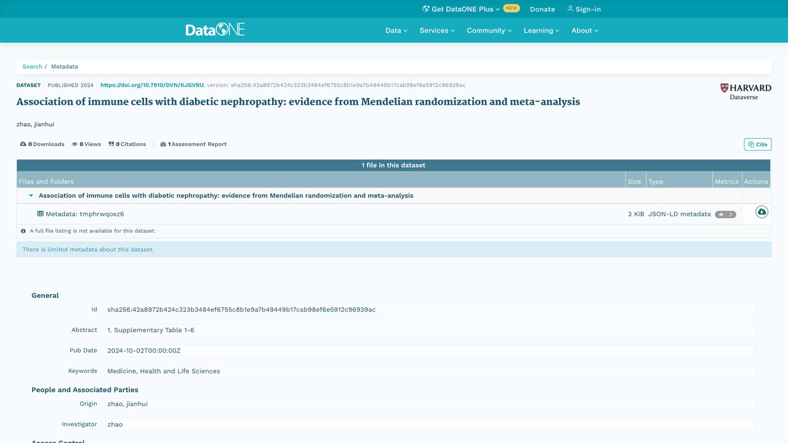
Task: Collapse the dataset folder in file list
Action: pyautogui.click(x=31, y=196)
